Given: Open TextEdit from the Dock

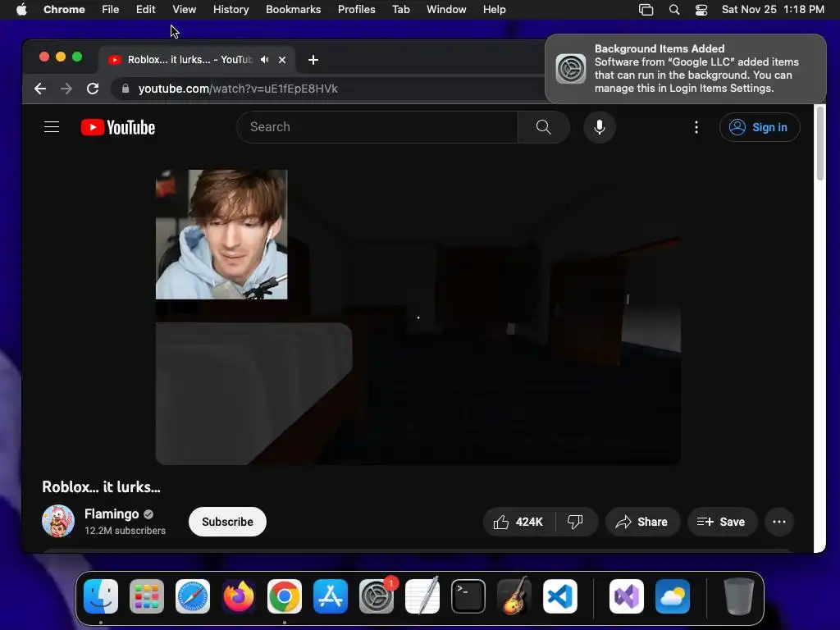Looking at the screenshot, I should (422, 596).
